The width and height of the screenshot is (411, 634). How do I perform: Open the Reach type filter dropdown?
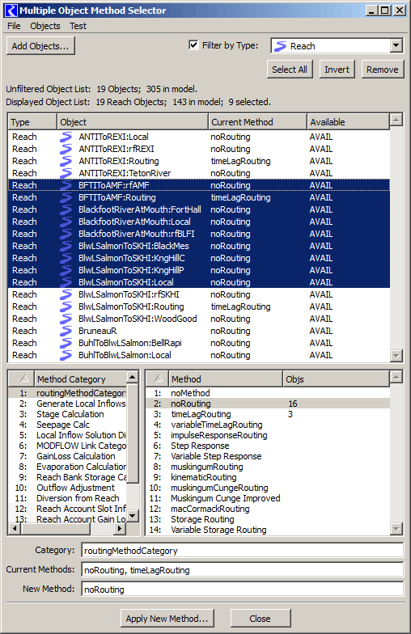point(396,45)
